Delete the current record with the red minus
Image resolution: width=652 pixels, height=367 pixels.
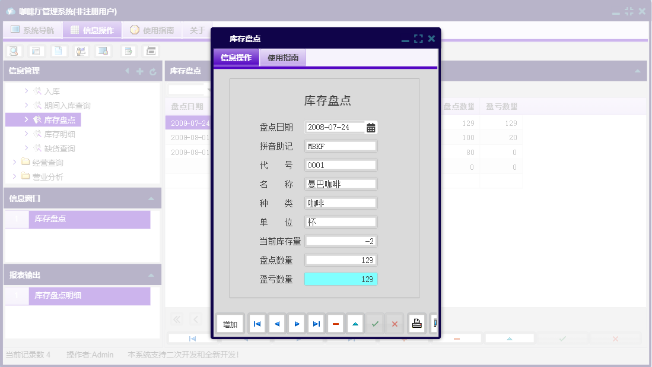click(x=335, y=324)
